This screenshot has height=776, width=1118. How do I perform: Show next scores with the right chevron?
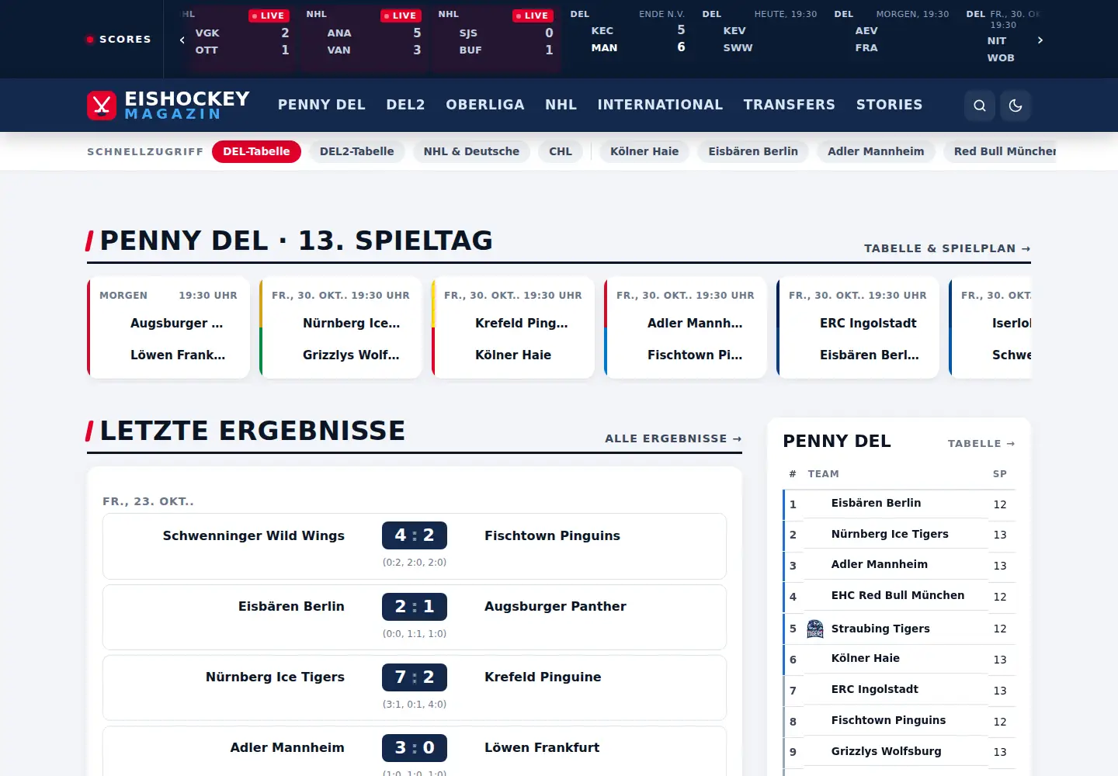1040,40
